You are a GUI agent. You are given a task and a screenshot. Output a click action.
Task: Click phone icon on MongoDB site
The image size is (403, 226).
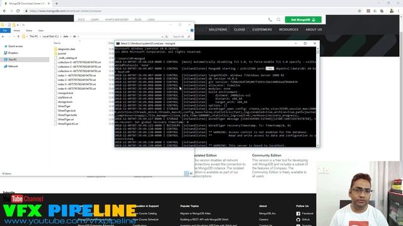pos(270,19)
